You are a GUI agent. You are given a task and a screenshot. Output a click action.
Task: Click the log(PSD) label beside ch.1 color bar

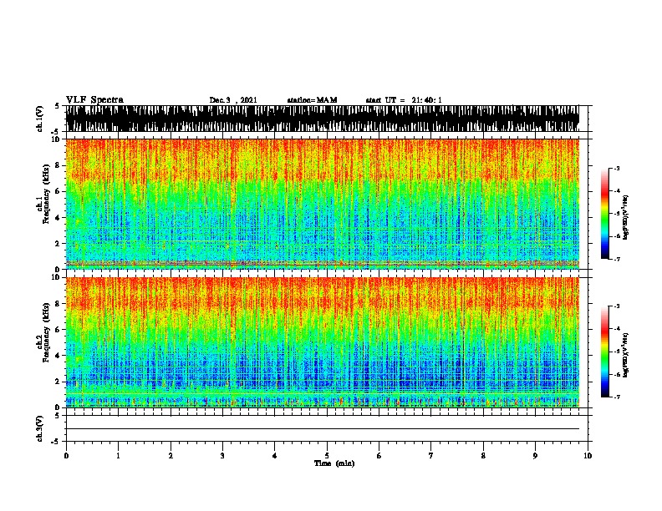click(x=625, y=217)
